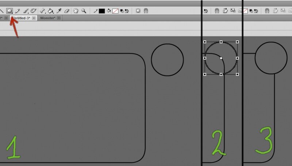Select the Paint Bucket tool
292x166 pixels.
pos(51,11)
